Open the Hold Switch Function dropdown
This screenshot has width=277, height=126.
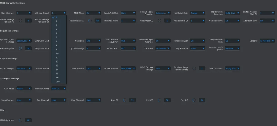[232, 13]
